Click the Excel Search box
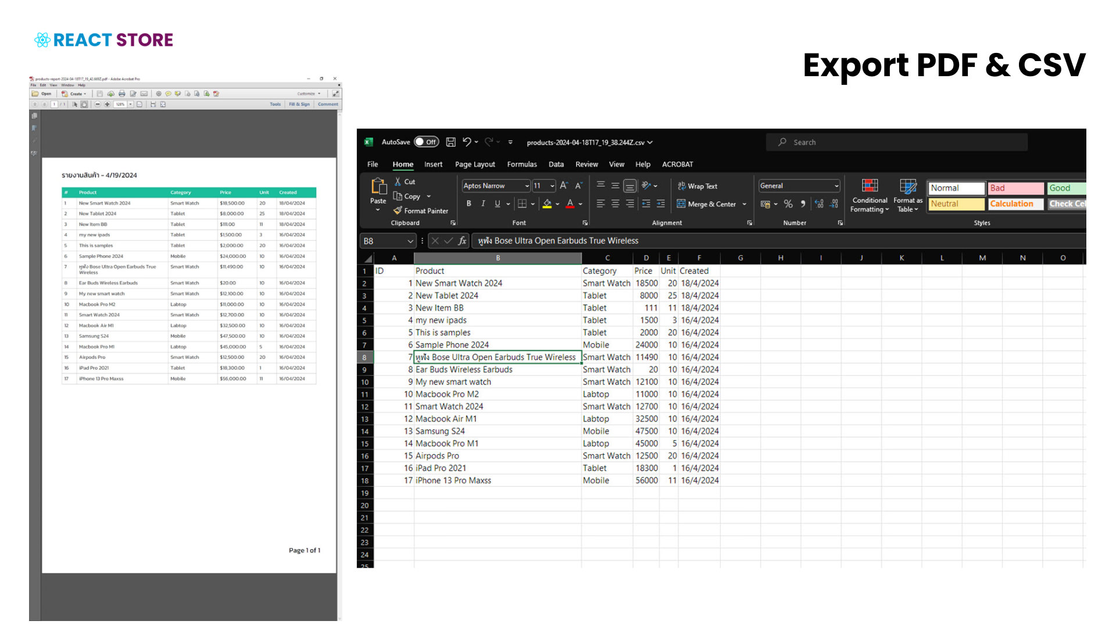This screenshot has width=1116, height=628. click(897, 142)
